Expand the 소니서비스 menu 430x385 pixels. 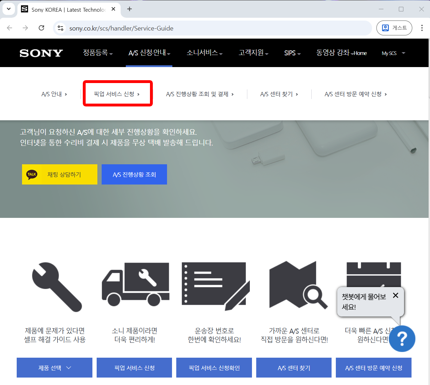(205, 53)
